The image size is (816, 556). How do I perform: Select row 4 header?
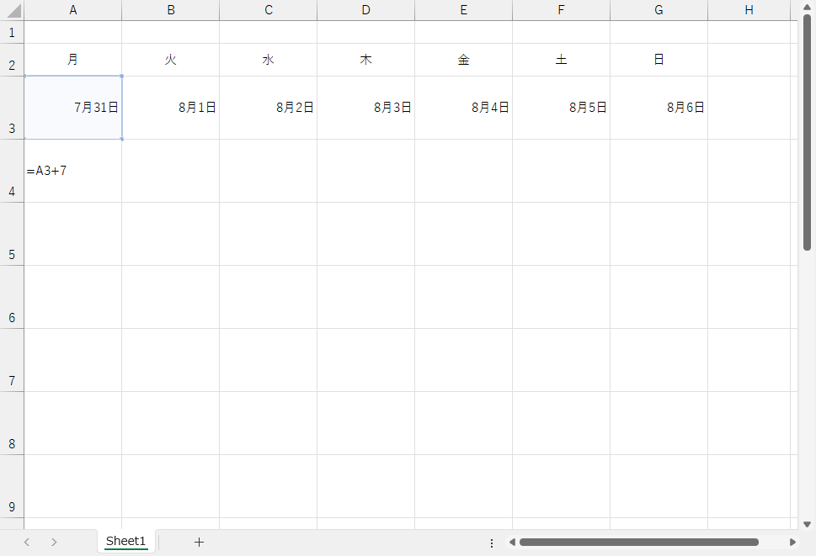12,171
